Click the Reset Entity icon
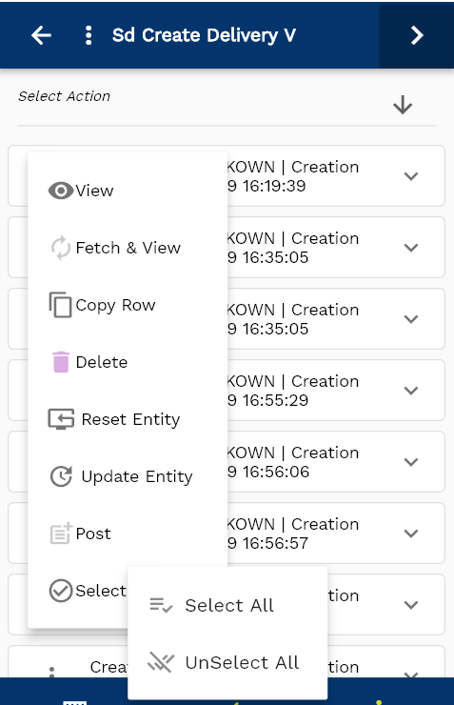The height and width of the screenshot is (705, 454). click(61, 419)
